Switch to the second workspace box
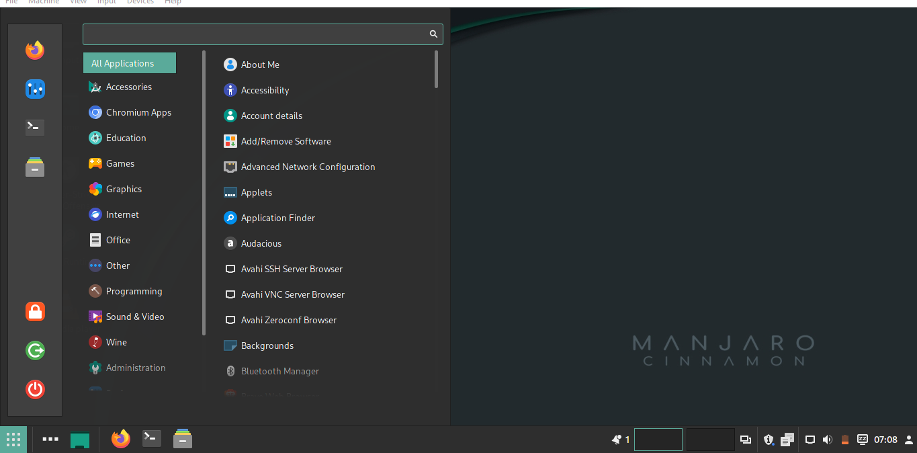Screen dimensions: 917x453 tap(711, 440)
